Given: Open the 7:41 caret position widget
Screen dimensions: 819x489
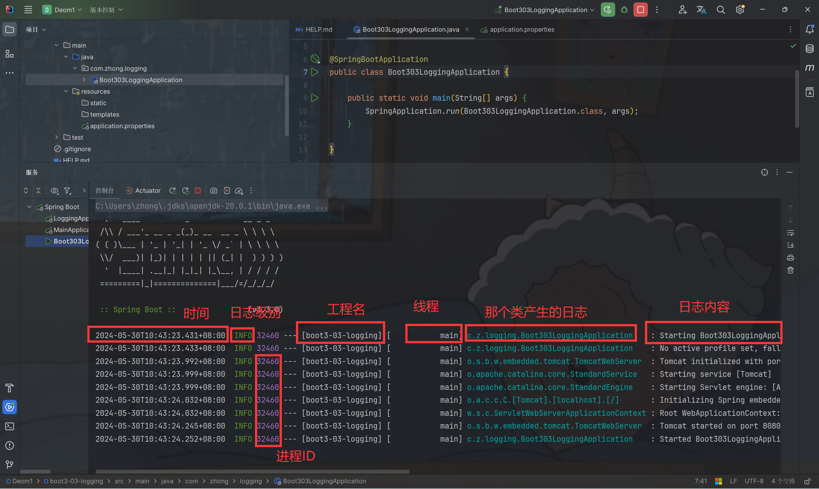Looking at the screenshot, I should 701,481.
